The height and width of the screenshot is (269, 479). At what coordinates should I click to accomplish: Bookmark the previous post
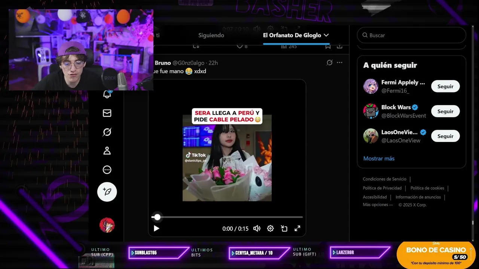click(328, 46)
